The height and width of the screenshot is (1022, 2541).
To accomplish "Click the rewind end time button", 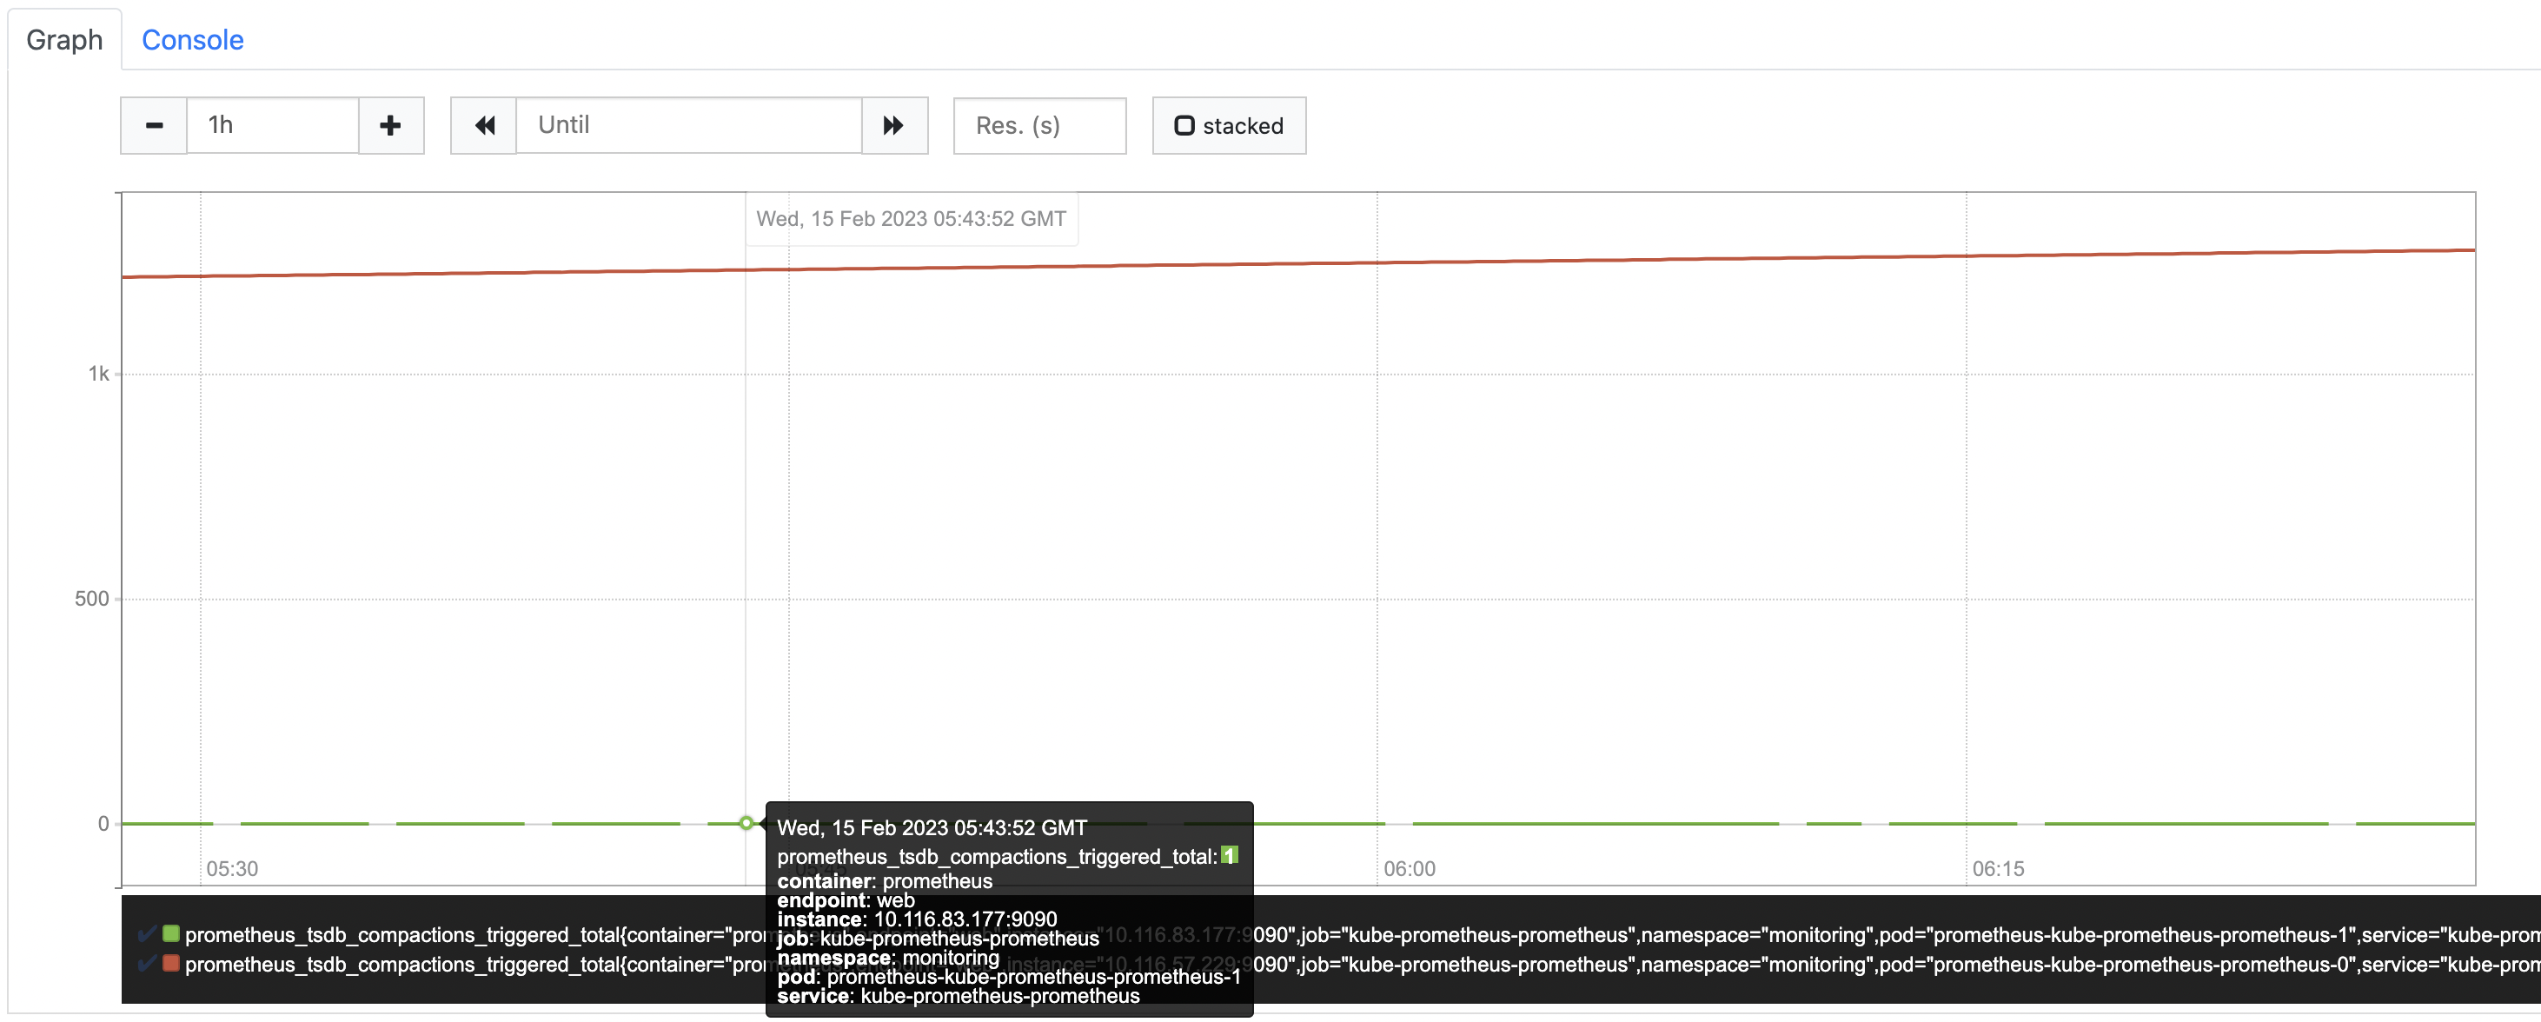I will (483, 125).
